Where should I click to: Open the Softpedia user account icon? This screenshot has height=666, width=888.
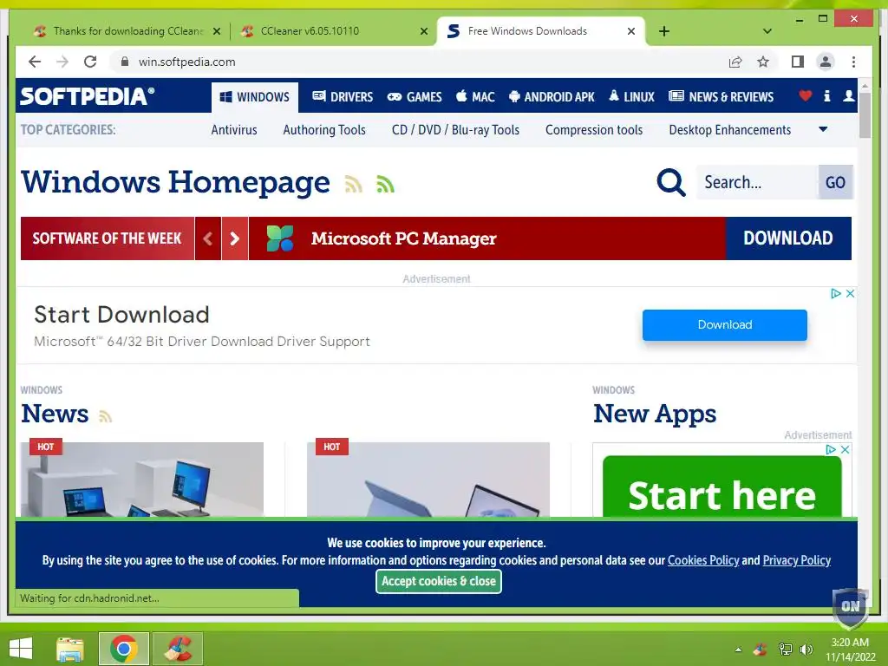848,95
